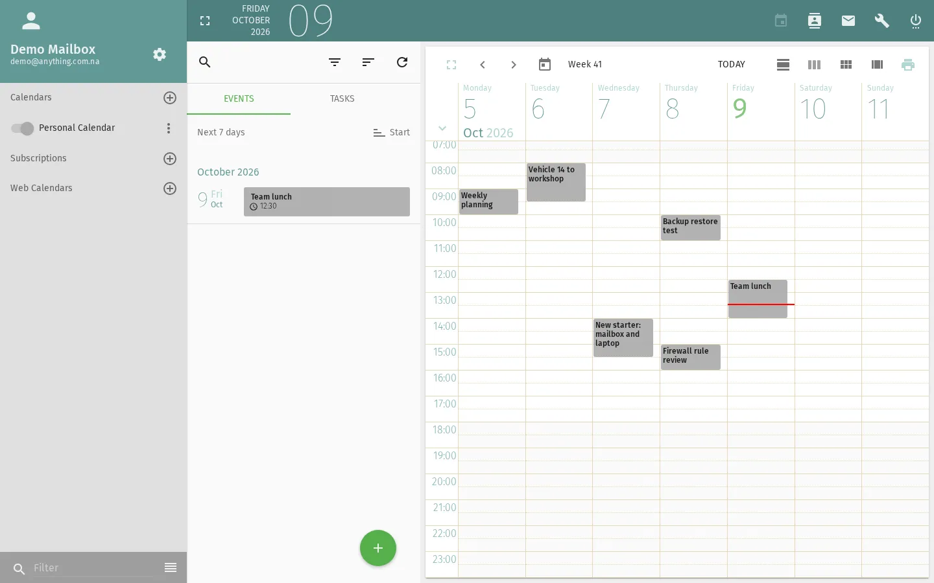Click the TODAY button

[x=732, y=64]
